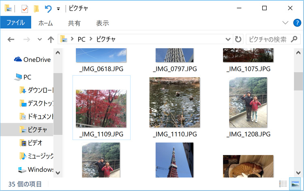Select OneDrive in the navigation pane

point(36,59)
